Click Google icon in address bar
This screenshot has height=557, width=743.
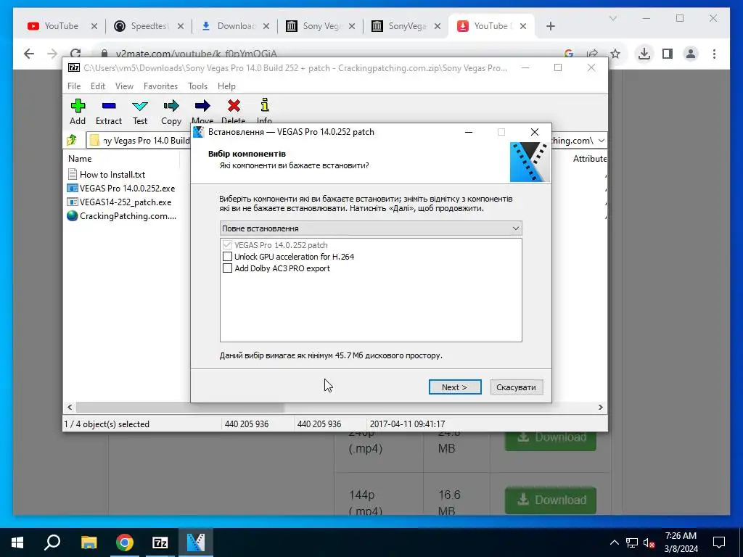[x=569, y=54]
